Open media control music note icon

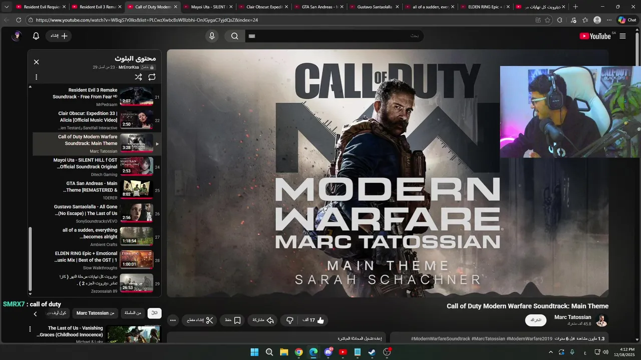tap(573, 20)
